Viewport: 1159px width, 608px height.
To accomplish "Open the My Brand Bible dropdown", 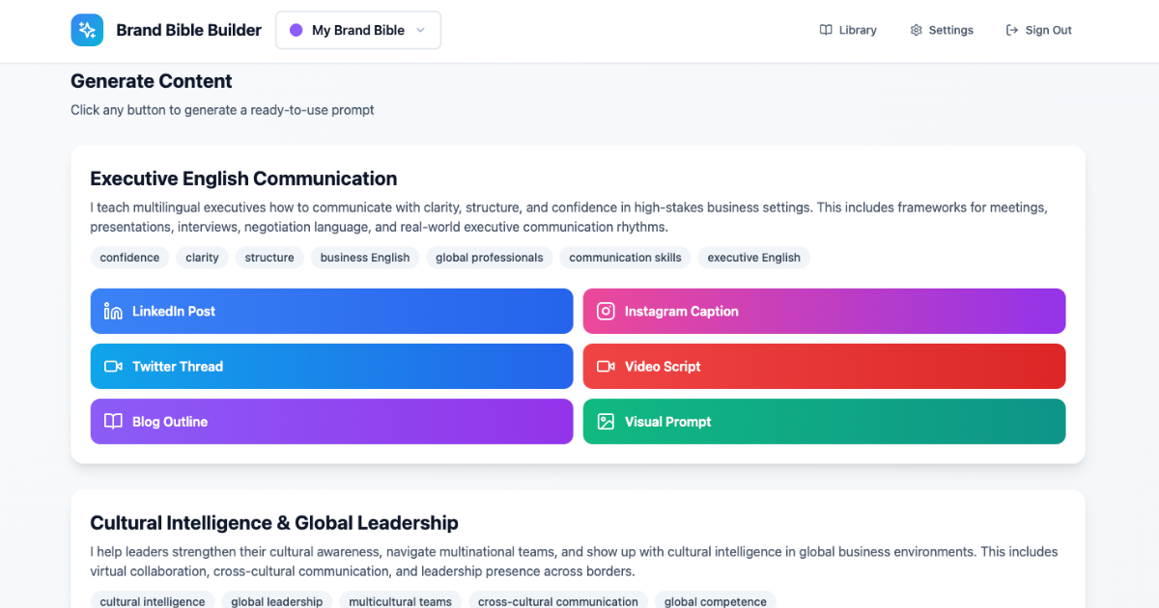I will 357,30.
